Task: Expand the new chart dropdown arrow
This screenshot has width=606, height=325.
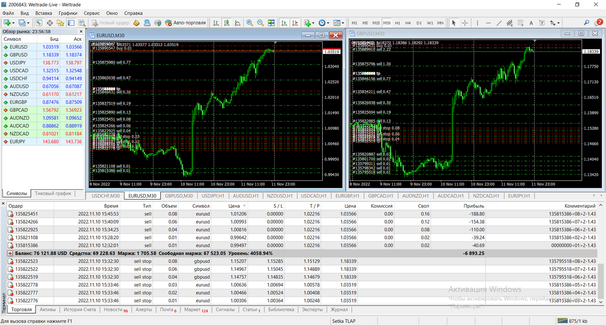Action: pyautogui.click(x=14, y=23)
